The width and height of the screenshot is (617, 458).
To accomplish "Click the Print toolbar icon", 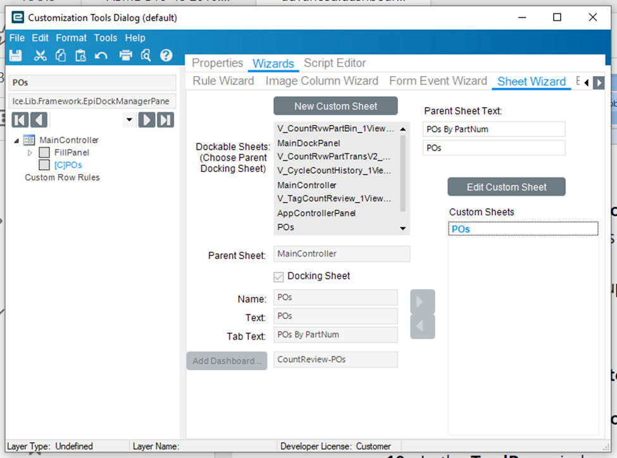I will (x=126, y=55).
